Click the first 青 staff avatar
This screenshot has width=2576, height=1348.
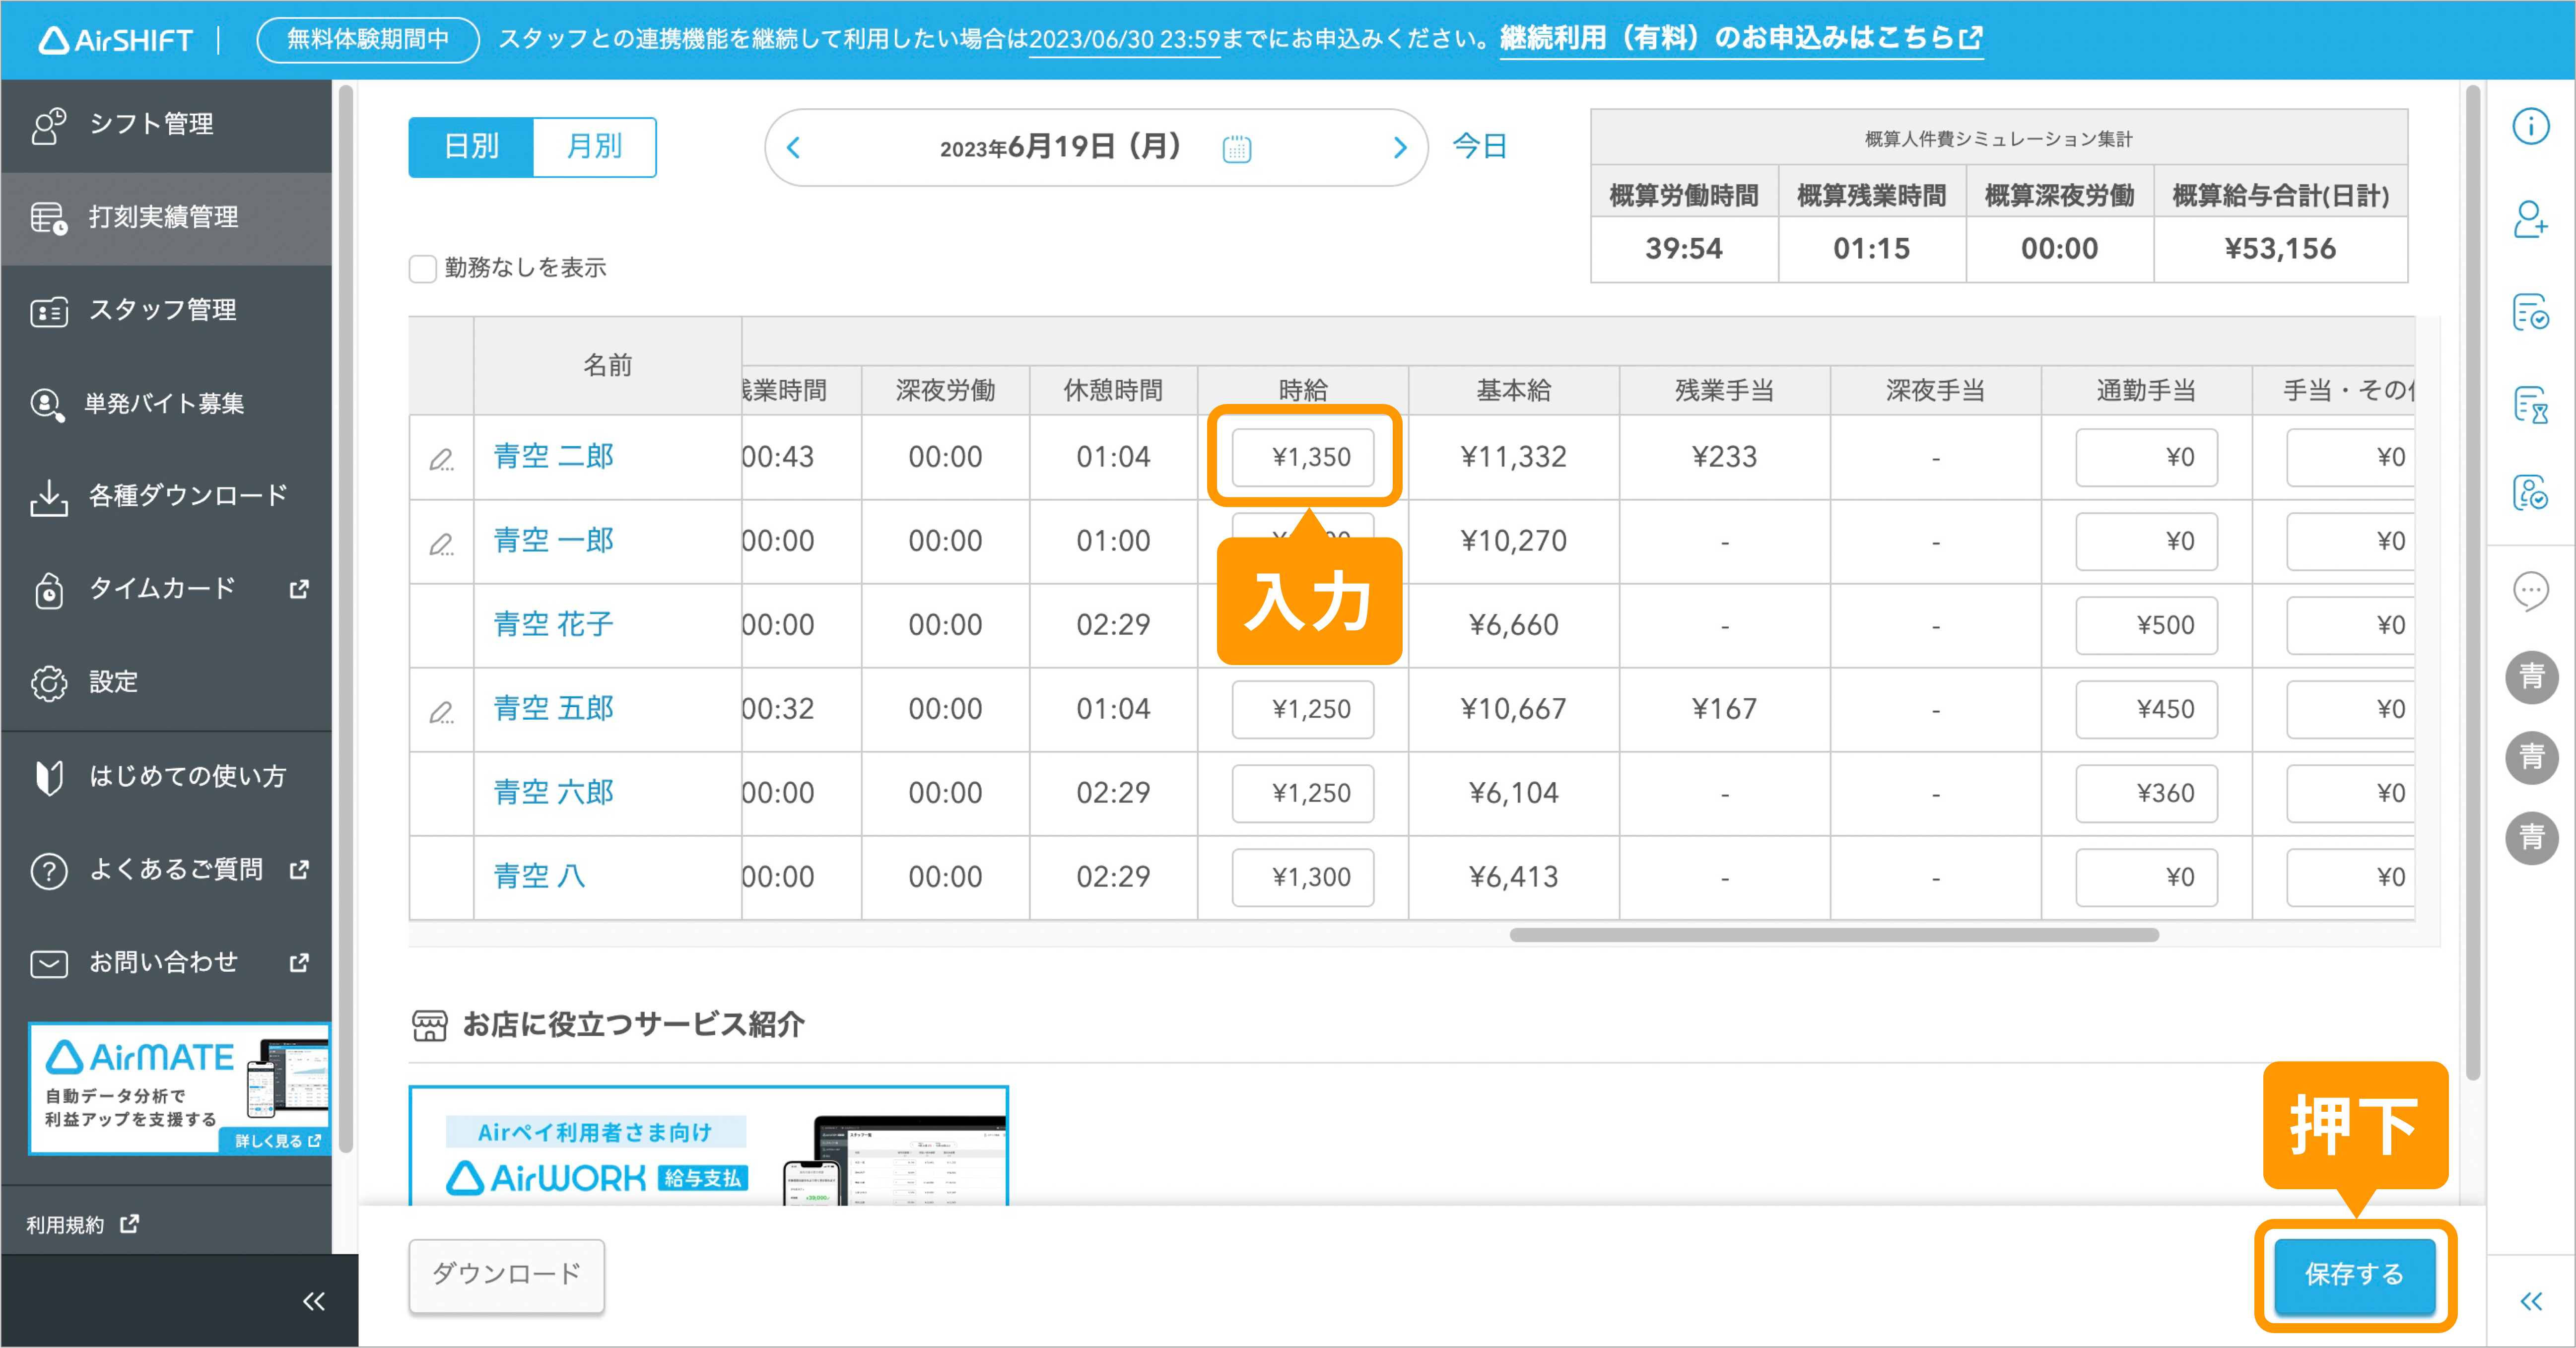pos(2531,677)
